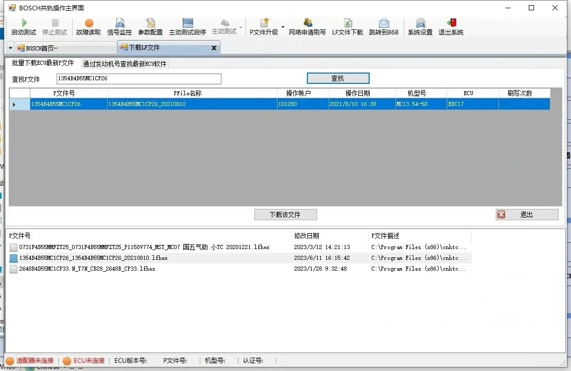Click the LF文件下载 download icon
This screenshot has width=571, height=371.
pos(348,23)
